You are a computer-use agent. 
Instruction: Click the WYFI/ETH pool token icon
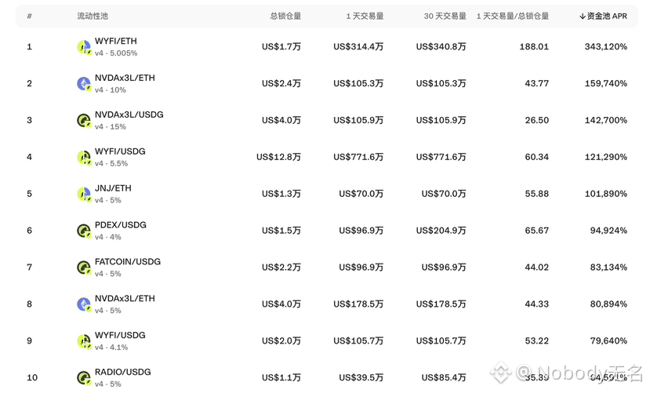click(x=84, y=47)
